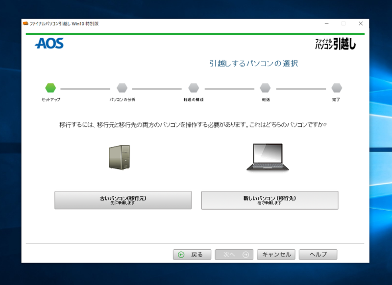
Task: Click the orange app icon in title bar
Action: pyautogui.click(x=25, y=24)
